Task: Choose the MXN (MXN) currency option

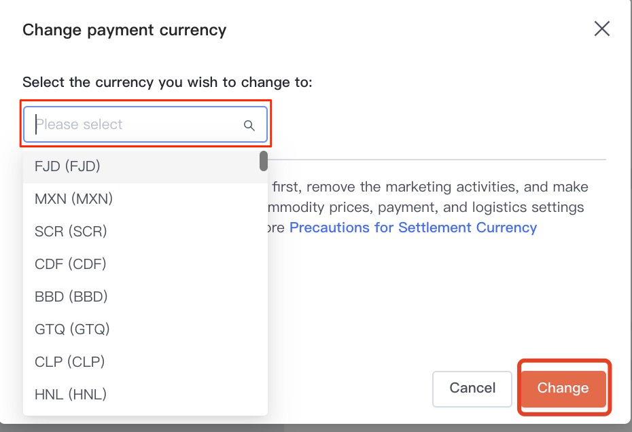Action: pyautogui.click(x=73, y=199)
